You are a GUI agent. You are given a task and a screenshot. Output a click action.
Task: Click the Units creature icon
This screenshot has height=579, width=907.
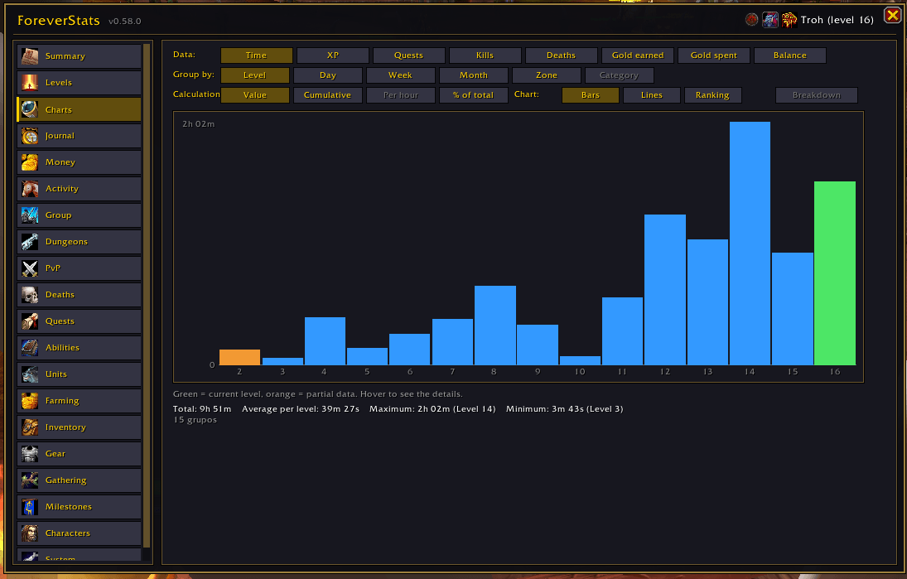30,374
